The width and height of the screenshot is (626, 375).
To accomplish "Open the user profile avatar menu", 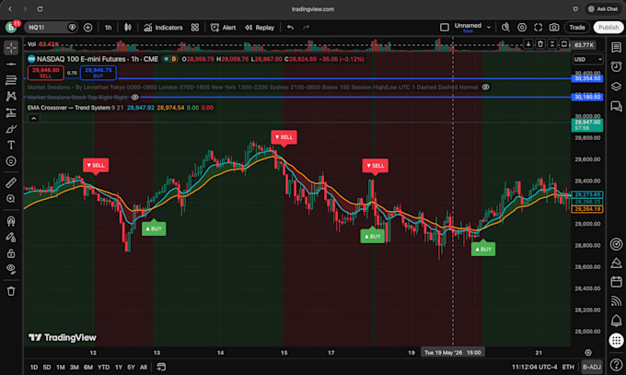I will coord(12,27).
